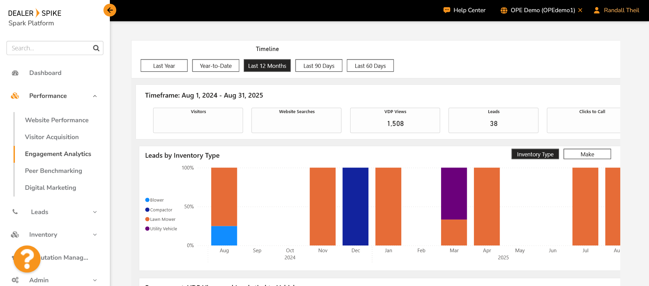The width and height of the screenshot is (649, 286).
Task: Go to Peer Benchmarking section
Action: [x=53, y=171]
